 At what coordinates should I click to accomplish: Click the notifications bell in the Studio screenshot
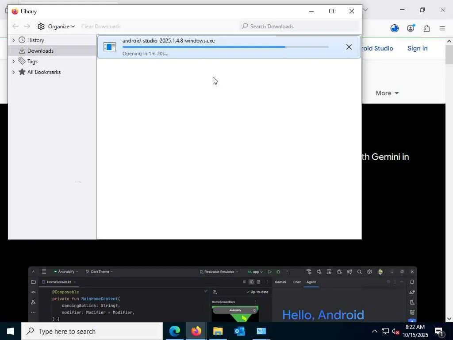412,282
